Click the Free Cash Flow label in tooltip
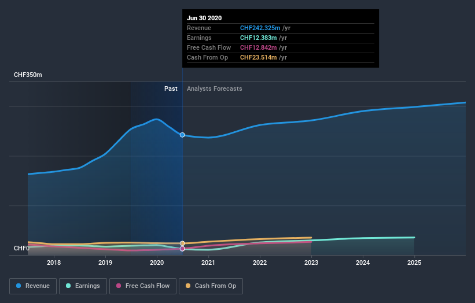The width and height of the screenshot is (475, 303). (209, 47)
